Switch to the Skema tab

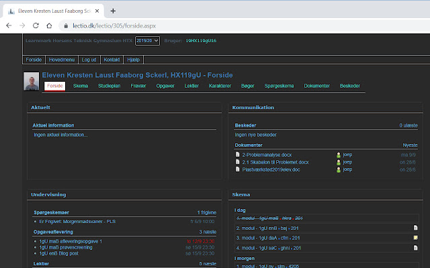[81, 86]
